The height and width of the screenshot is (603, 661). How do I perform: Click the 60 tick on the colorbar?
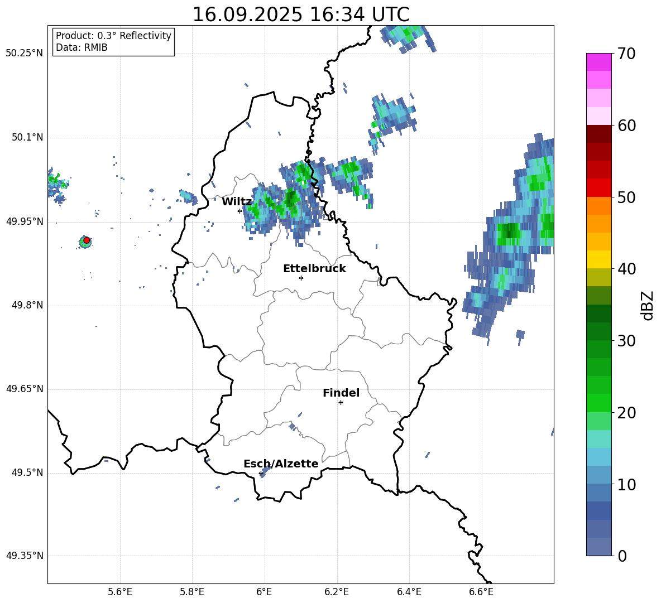(626, 126)
